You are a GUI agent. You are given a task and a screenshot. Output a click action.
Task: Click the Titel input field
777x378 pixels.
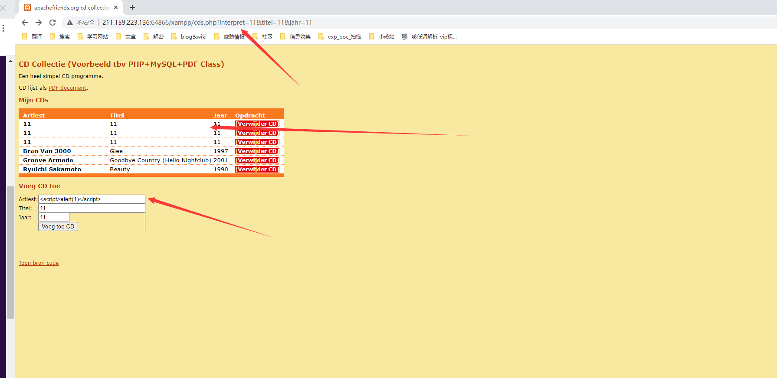click(x=92, y=209)
